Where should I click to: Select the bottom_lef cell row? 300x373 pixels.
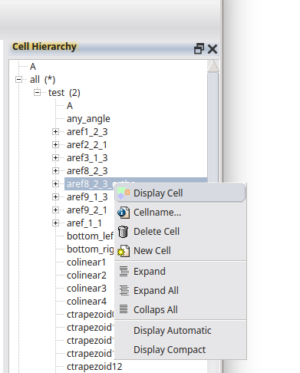click(91, 236)
